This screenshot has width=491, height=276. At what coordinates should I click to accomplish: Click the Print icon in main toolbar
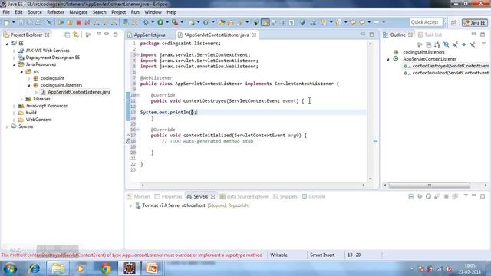[x=38, y=22]
